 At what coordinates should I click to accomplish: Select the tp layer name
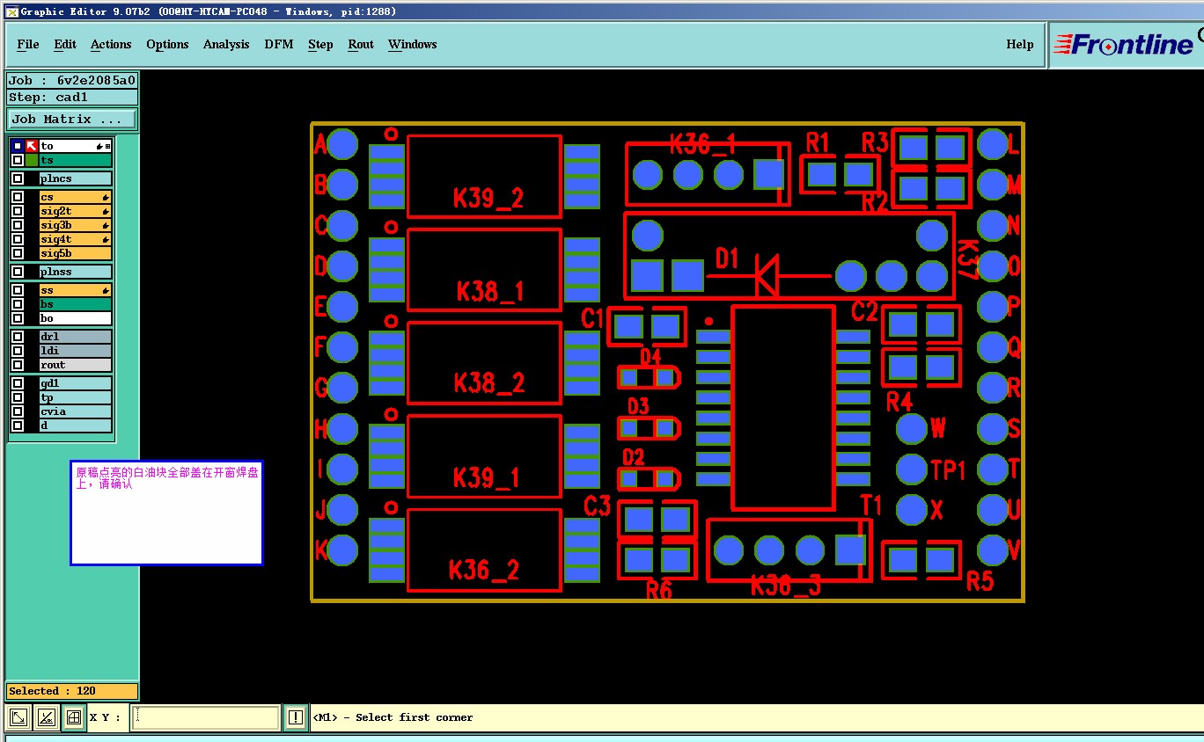coord(75,397)
